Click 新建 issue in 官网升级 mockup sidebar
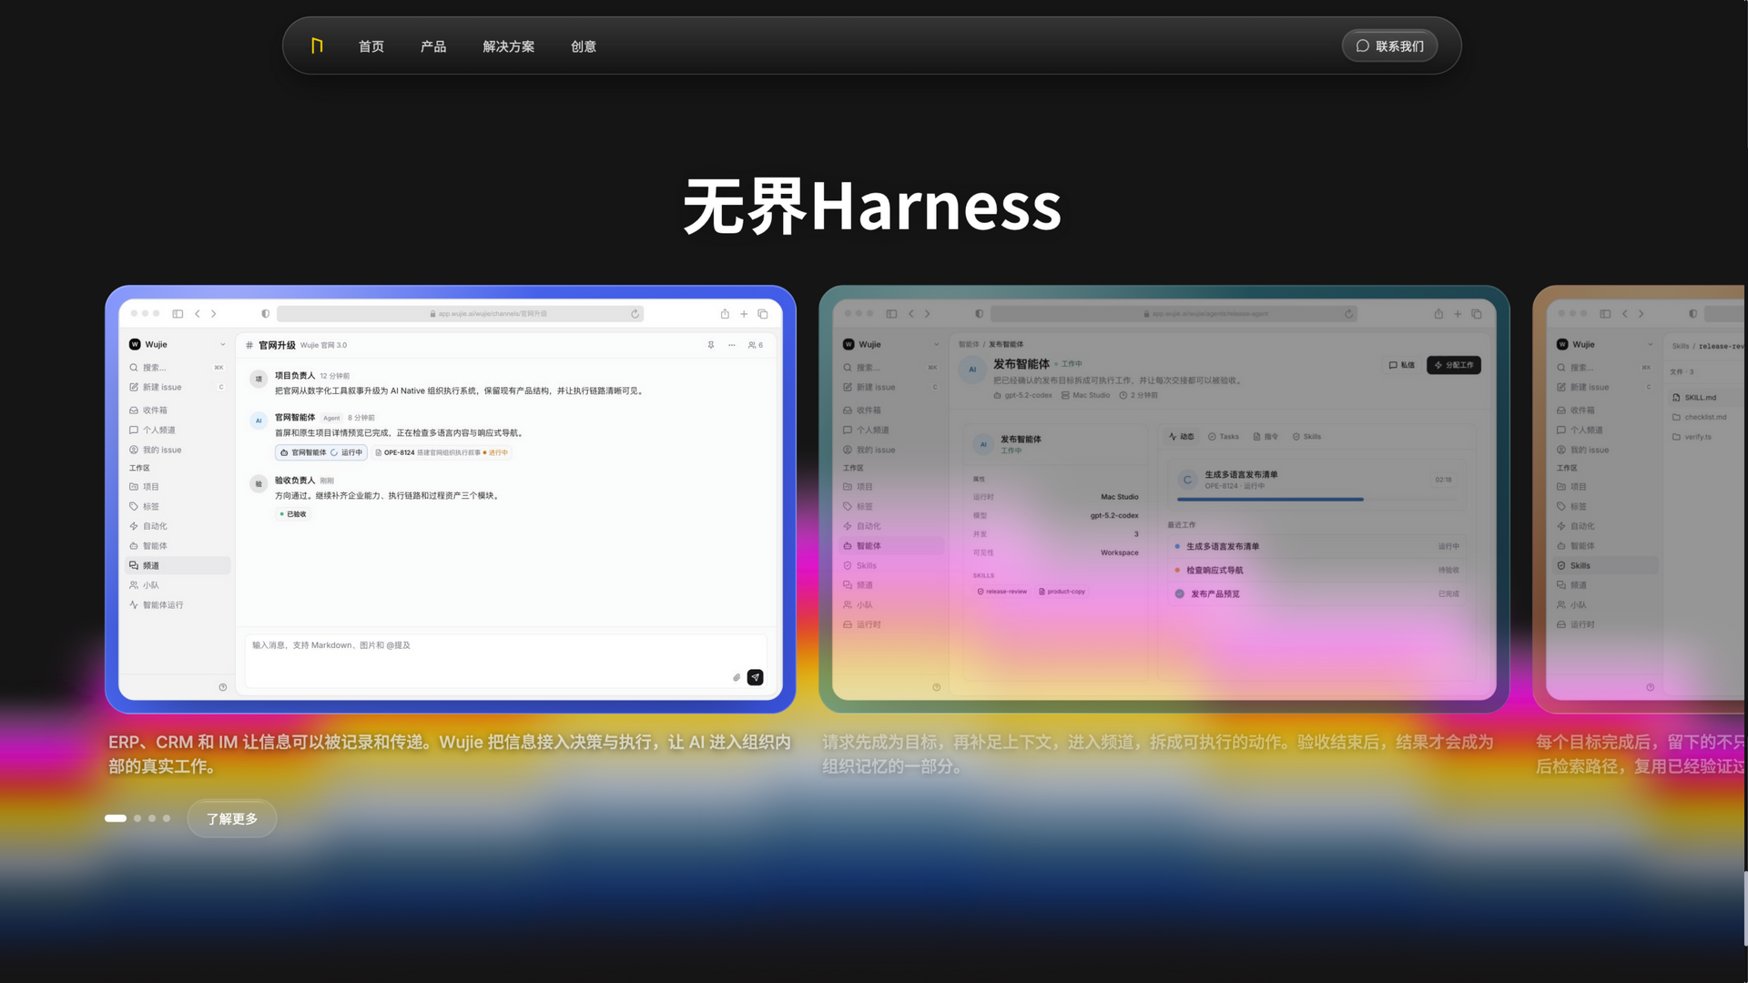The image size is (1748, 983). (177, 387)
